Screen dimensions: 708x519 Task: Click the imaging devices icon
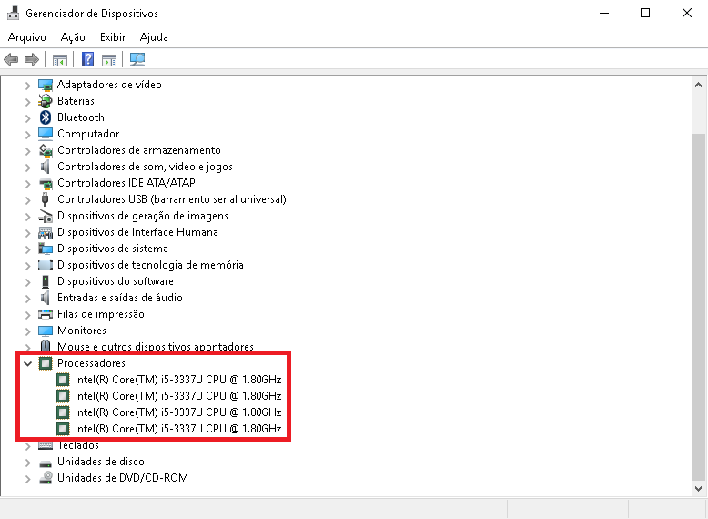point(46,216)
